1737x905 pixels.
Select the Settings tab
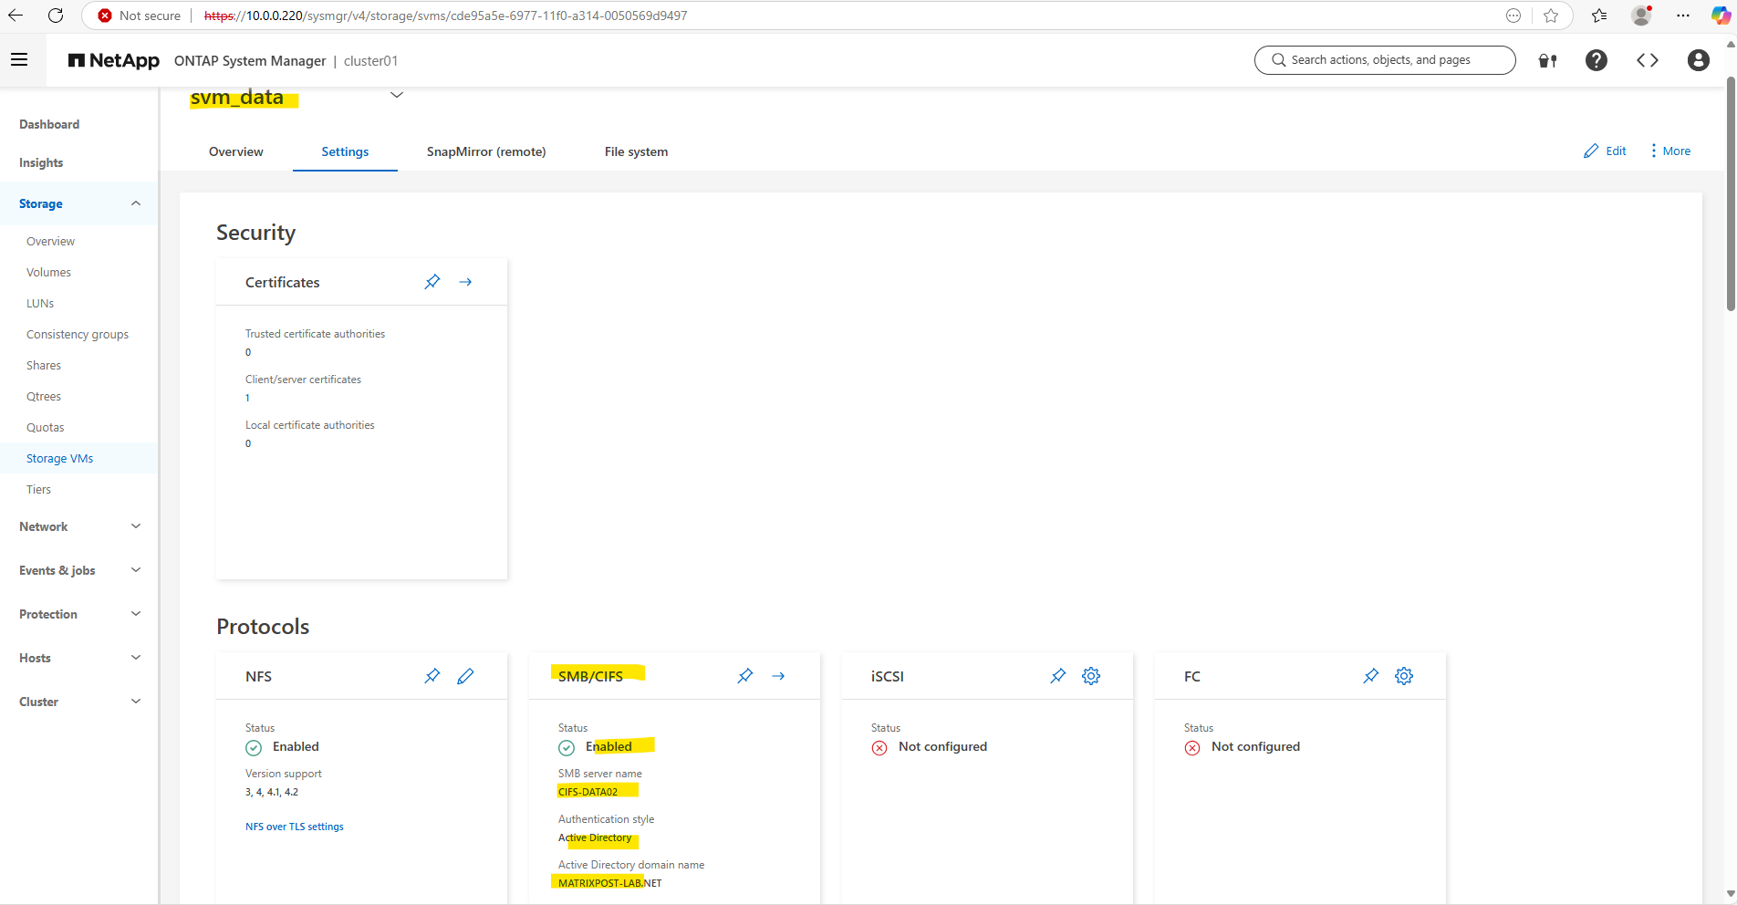tap(345, 151)
